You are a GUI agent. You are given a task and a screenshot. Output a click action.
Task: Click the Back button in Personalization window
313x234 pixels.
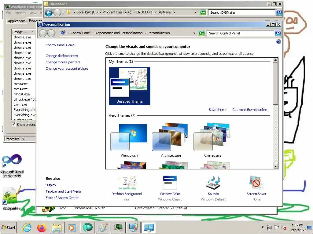(x=42, y=33)
